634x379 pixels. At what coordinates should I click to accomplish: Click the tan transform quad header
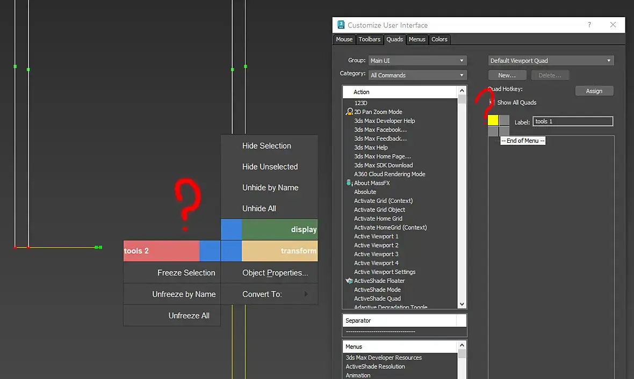[279, 251]
